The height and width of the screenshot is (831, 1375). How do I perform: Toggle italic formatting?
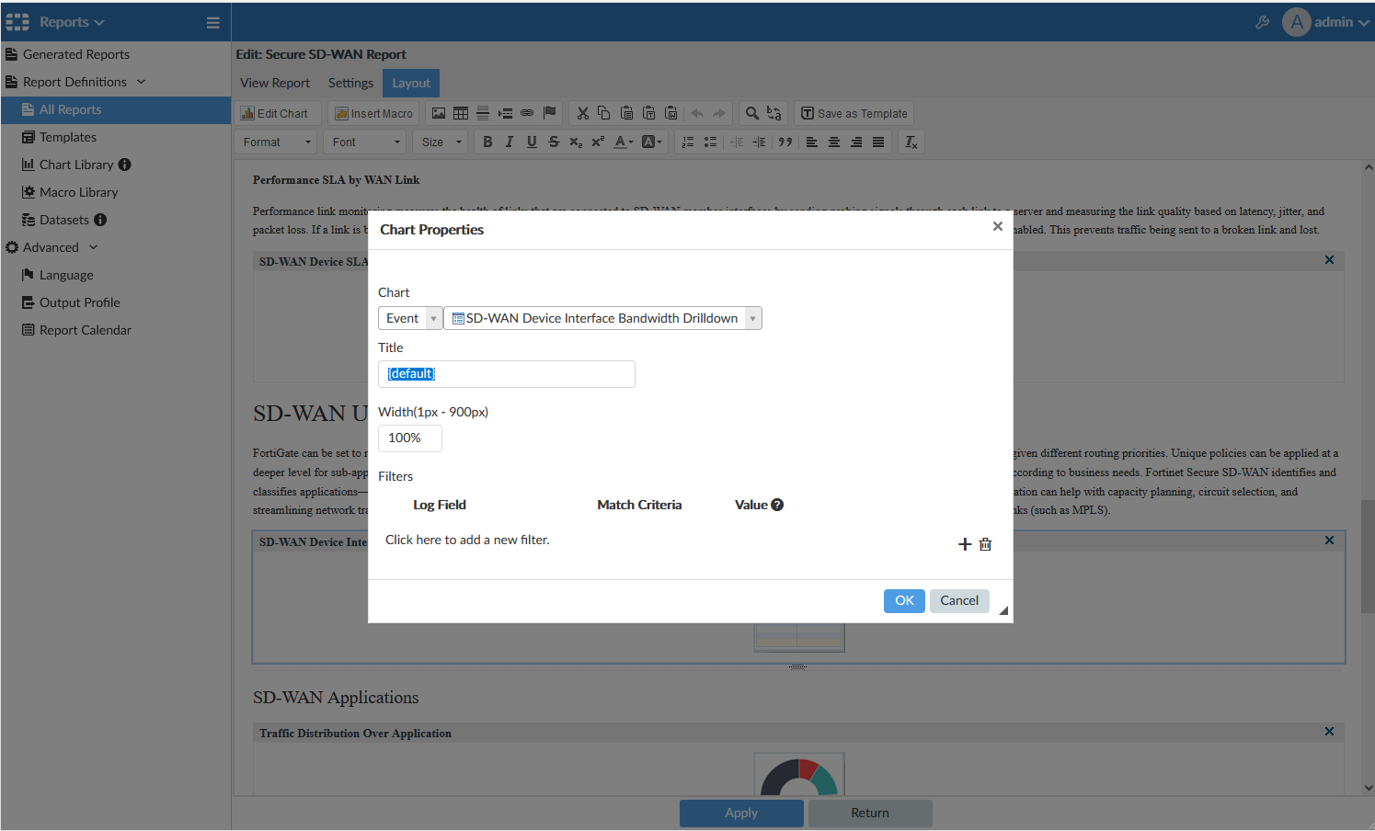(x=510, y=142)
